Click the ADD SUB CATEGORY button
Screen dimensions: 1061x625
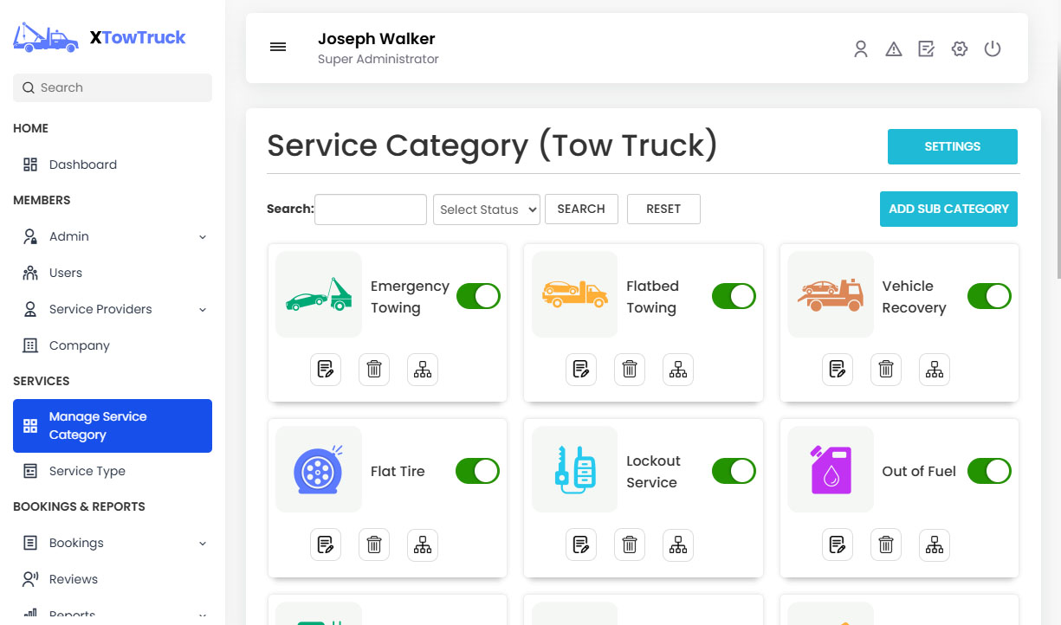[x=948, y=209]
